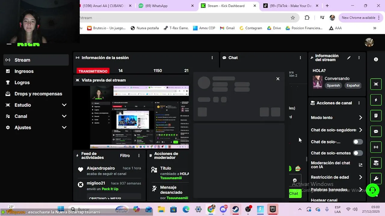The width and height of the screenshot is (385, 216).
Task: Open the wrench tools panel icon
Action: [x=376, y=179]
